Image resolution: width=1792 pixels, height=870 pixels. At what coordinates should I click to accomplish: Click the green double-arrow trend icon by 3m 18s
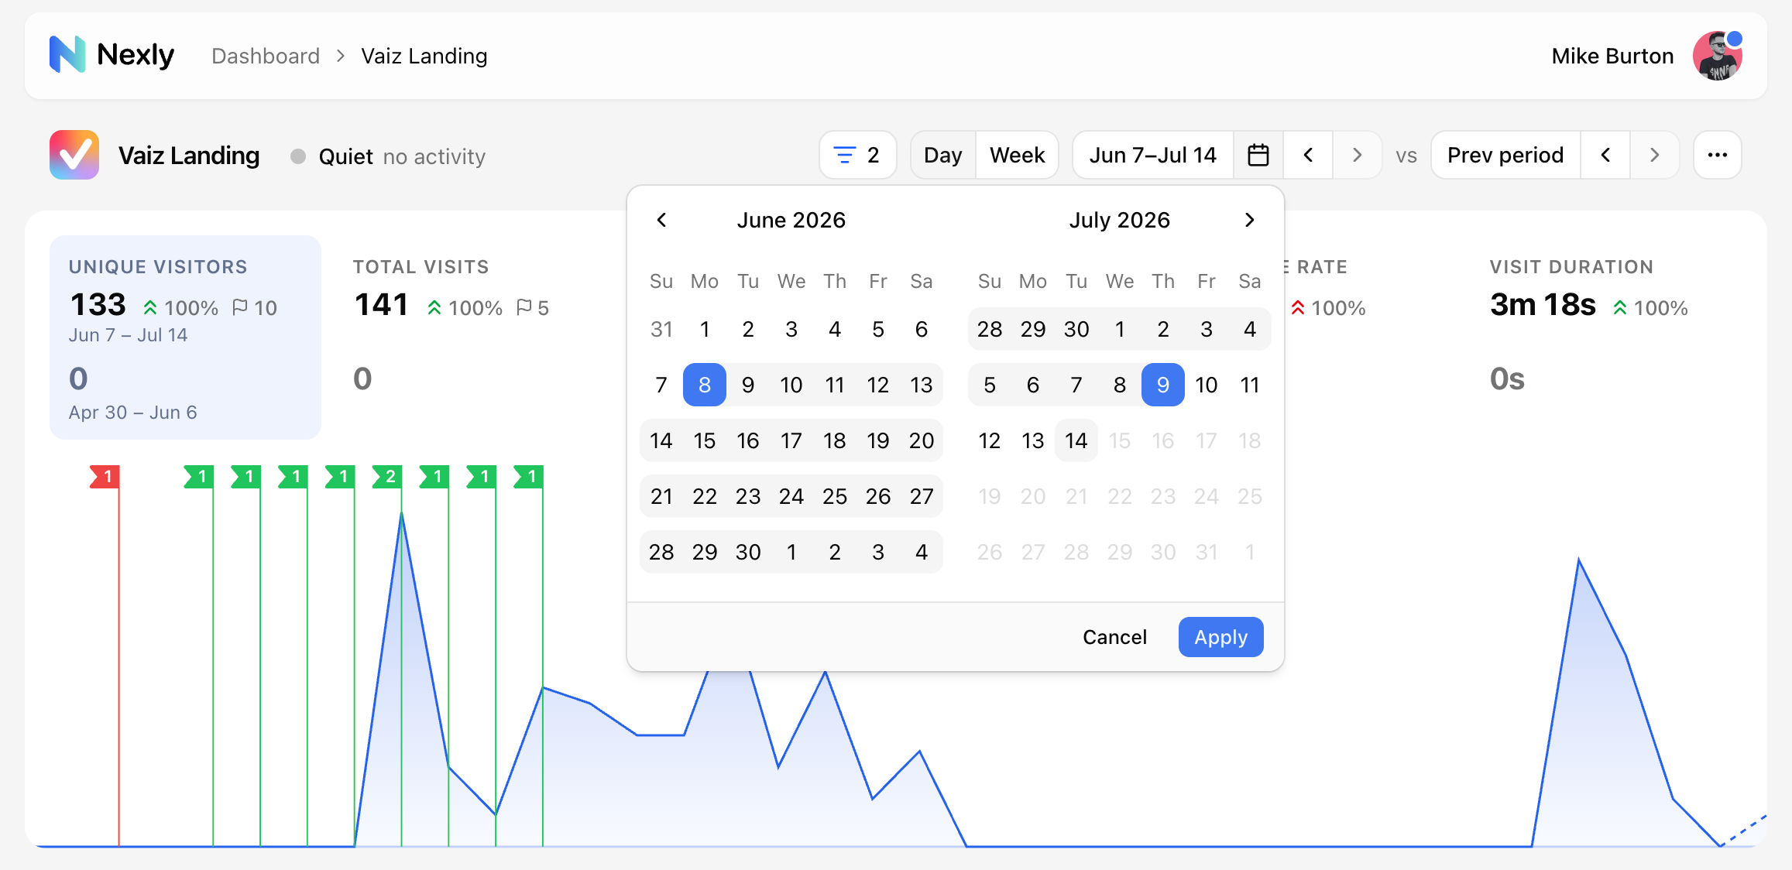click(1620, 308)
